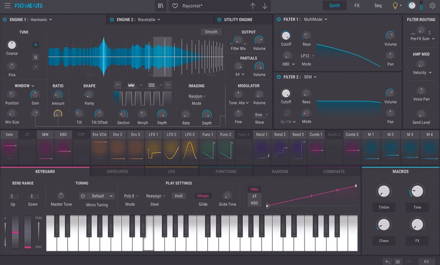440x265 pixels.
Task: Load the next preset with the down arrow
Action: [264, 5]
